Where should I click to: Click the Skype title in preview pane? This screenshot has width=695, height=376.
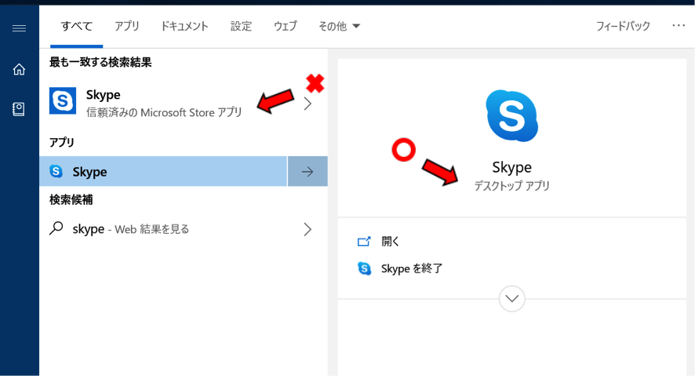[x=512, y=167]
